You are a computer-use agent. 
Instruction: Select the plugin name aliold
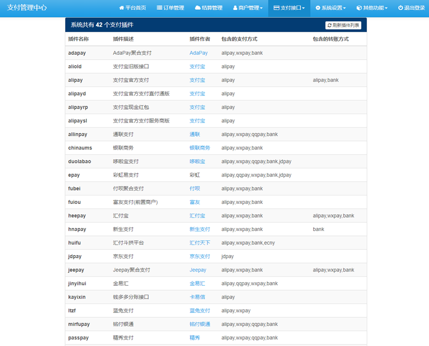coord(74,67)
